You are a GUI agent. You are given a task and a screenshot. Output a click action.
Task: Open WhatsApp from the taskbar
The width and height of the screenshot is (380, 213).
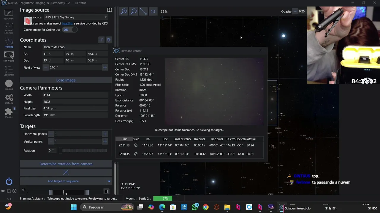tap(195, 207)
